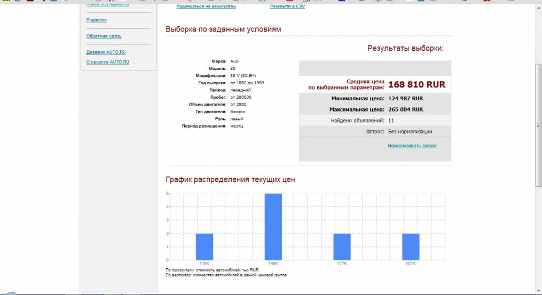The width and height of the screenshot is (542, 295).
Task: Click the 'Без нормализации' query value
Action: tap(410, 132)
